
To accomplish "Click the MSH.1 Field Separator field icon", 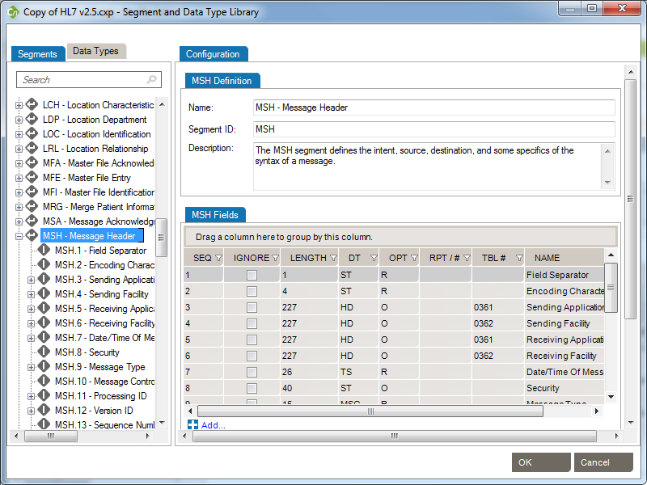I will point(44,250).
